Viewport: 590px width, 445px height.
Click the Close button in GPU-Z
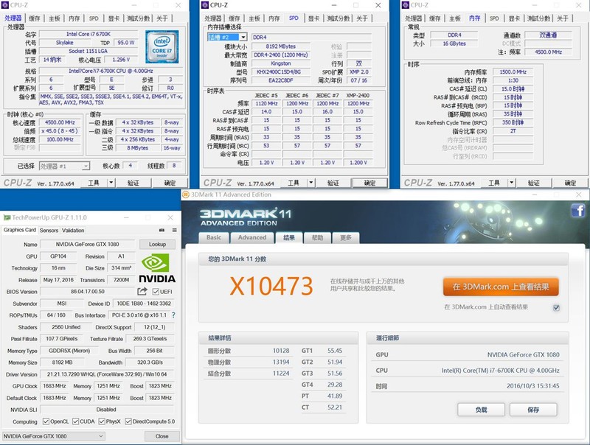(162, 436)
